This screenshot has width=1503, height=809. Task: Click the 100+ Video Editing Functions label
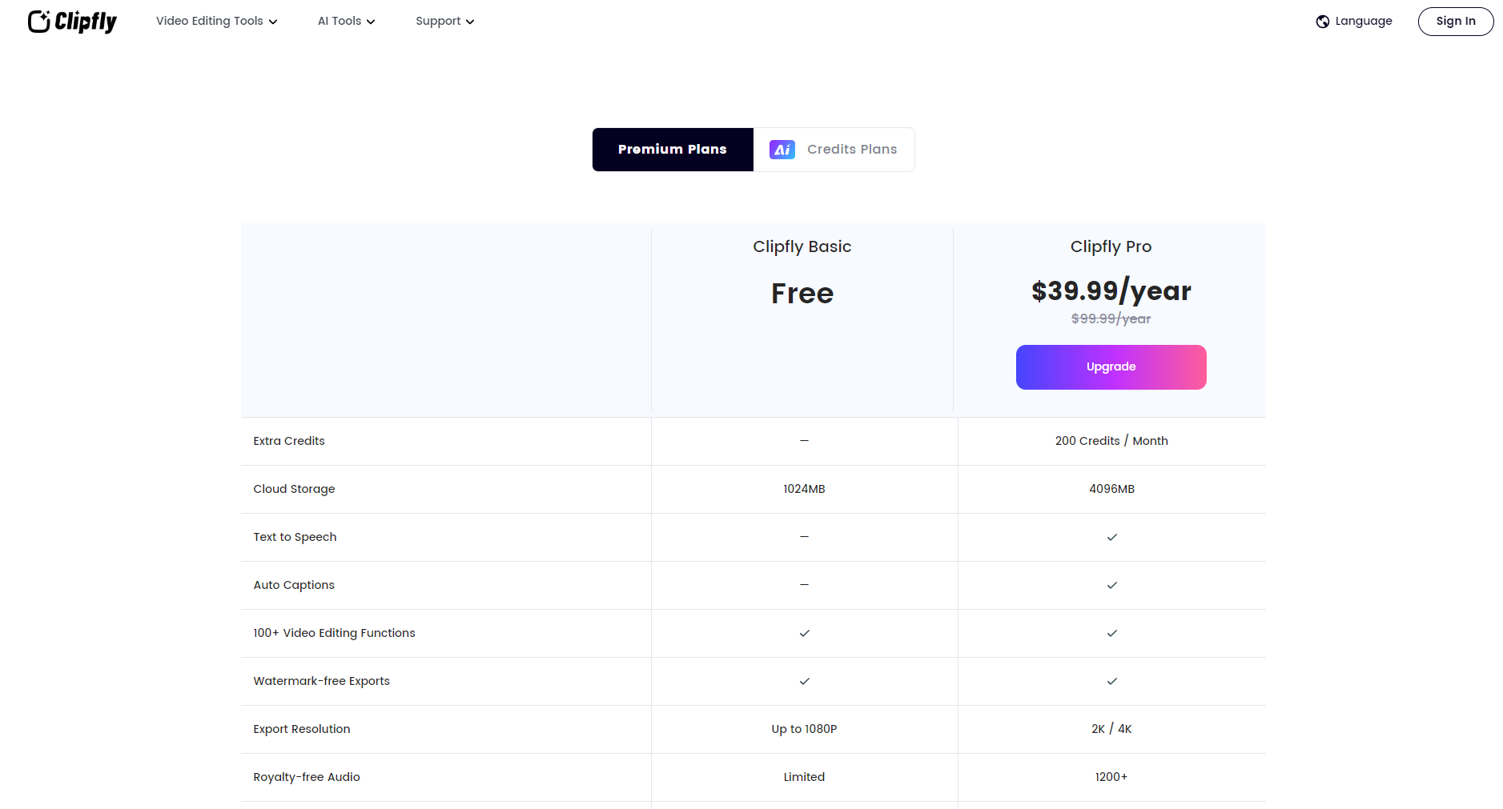coord(334,633)
